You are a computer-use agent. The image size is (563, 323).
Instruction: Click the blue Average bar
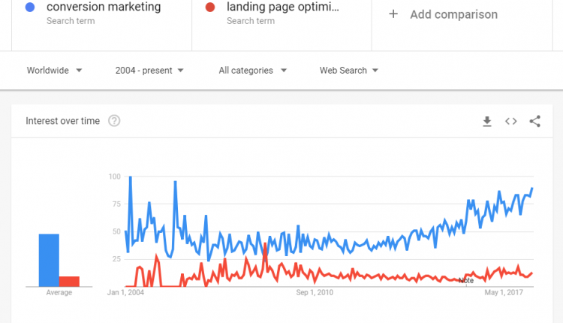tap(49, 260)
